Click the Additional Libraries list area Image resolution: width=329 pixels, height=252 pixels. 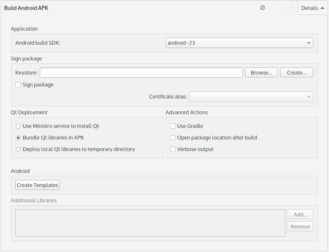click(150, 223)
